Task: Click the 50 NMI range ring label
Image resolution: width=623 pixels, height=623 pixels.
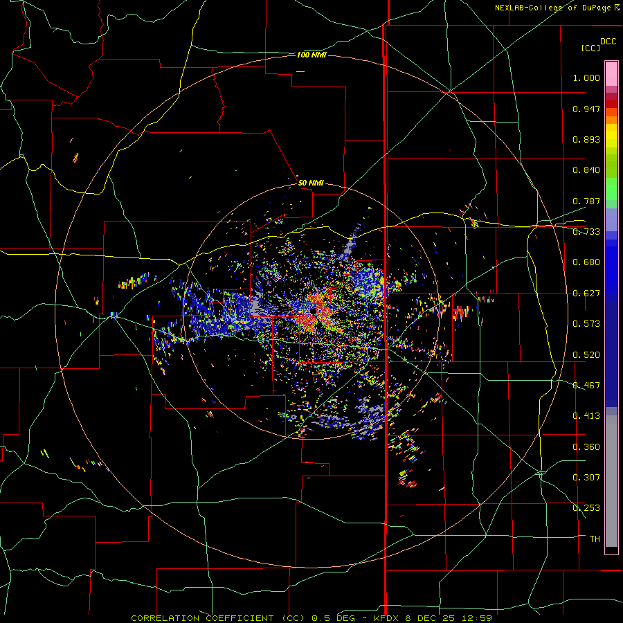Action: coord(311,183)
